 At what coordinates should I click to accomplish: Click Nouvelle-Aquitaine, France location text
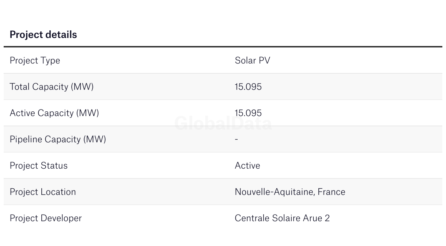click(x=290, y=192)
